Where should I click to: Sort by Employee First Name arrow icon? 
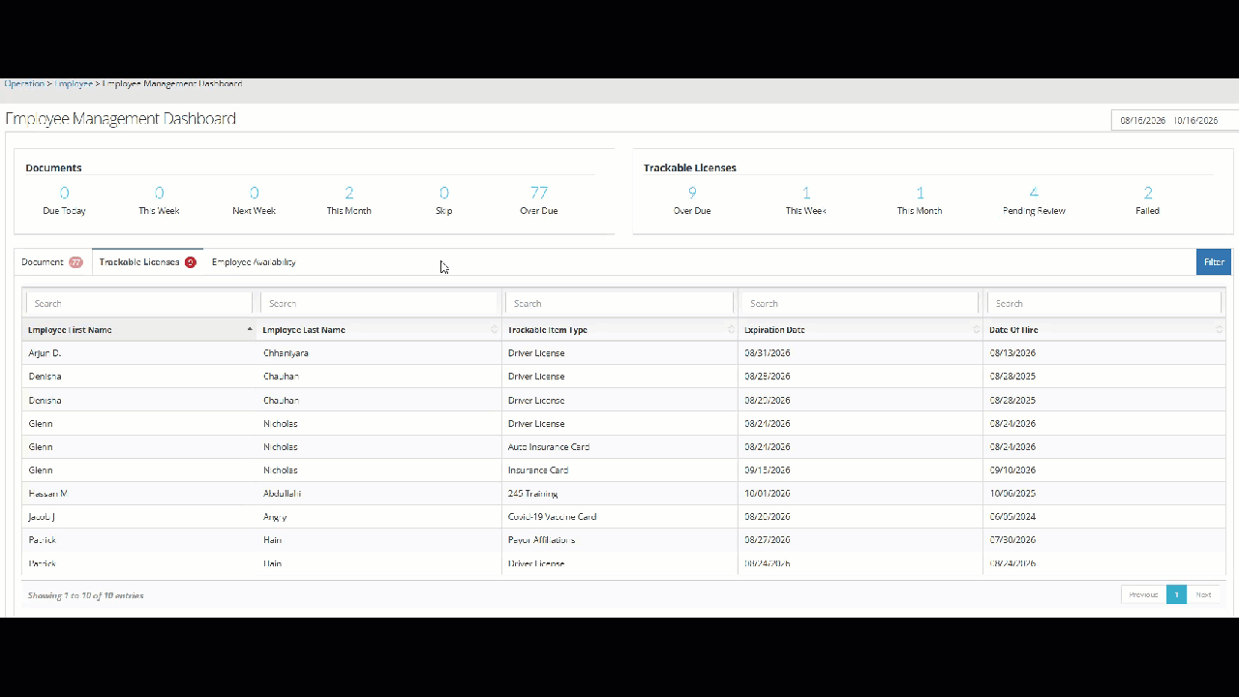pos(250,330)
